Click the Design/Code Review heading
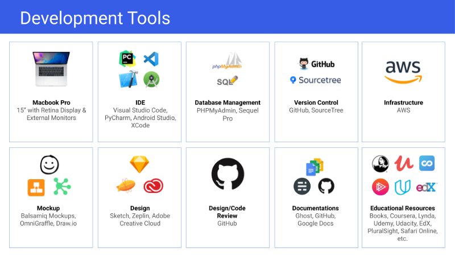The height and width of the screenshot is (256, 455). pos(227,212)
